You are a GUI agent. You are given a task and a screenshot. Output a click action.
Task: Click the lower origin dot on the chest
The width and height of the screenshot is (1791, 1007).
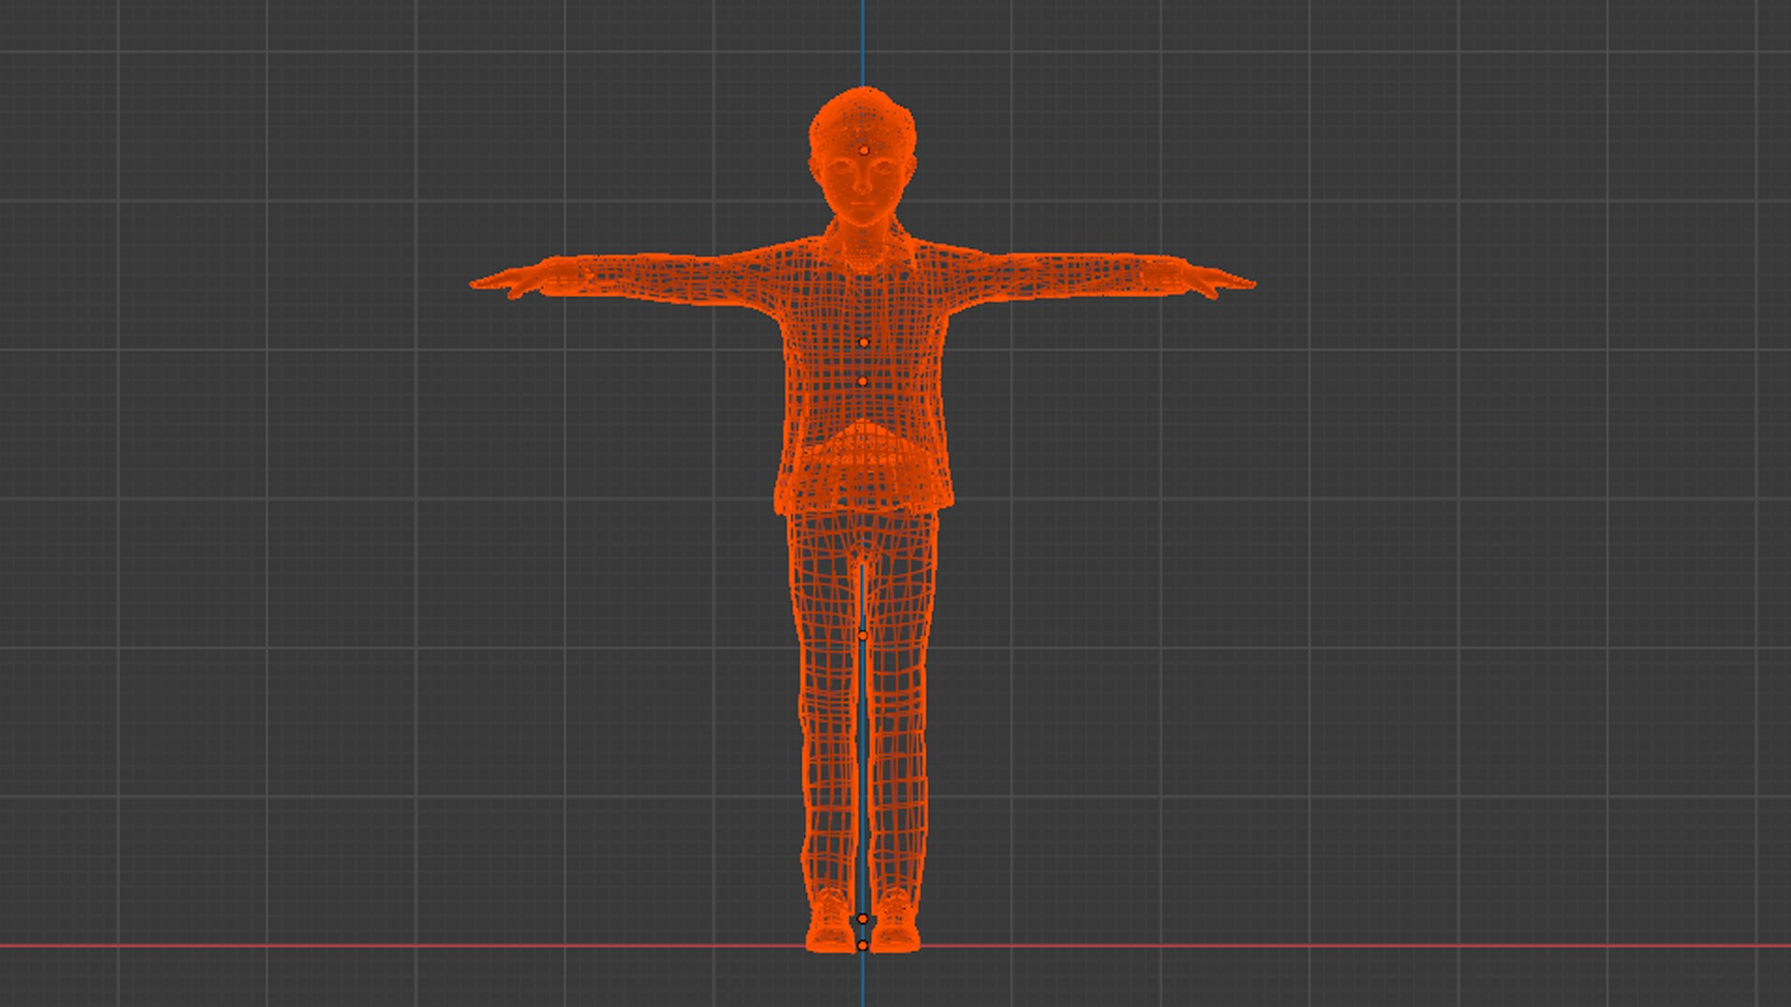click(862, 381)
